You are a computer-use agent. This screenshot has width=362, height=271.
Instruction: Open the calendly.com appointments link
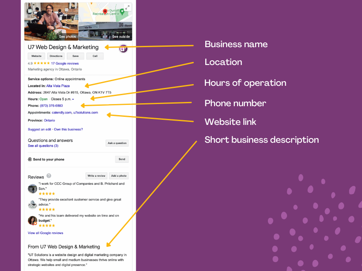pos(62,113)
